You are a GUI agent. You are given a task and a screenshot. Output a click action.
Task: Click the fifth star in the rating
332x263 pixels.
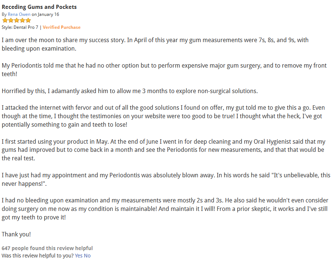[28, 21]
